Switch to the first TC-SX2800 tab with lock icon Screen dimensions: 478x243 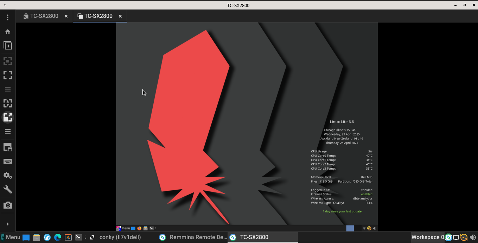[x=41, y=16]
